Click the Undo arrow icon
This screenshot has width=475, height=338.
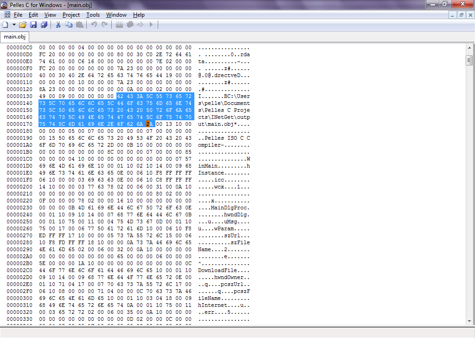94,25
